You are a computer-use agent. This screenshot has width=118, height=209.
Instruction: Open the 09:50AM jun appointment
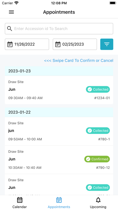click(x=59, y=131)
